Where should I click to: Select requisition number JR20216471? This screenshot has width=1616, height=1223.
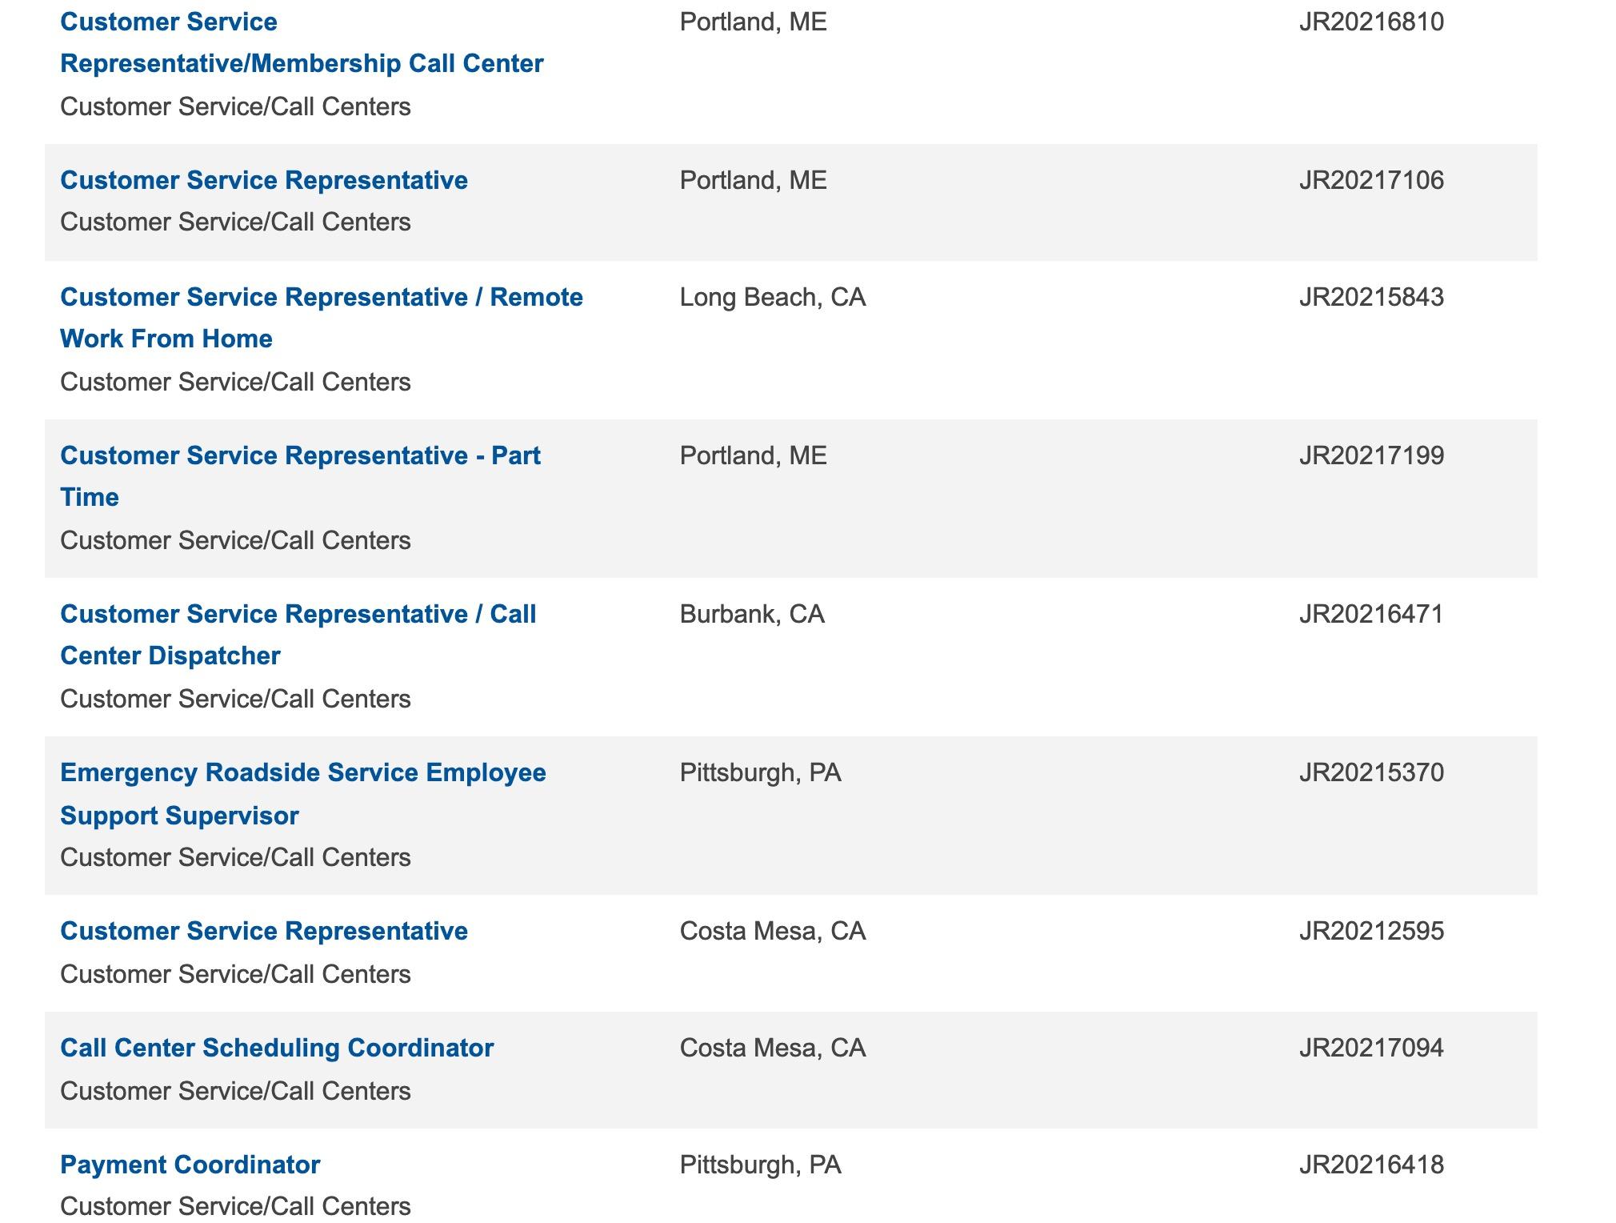[1371, 614]
